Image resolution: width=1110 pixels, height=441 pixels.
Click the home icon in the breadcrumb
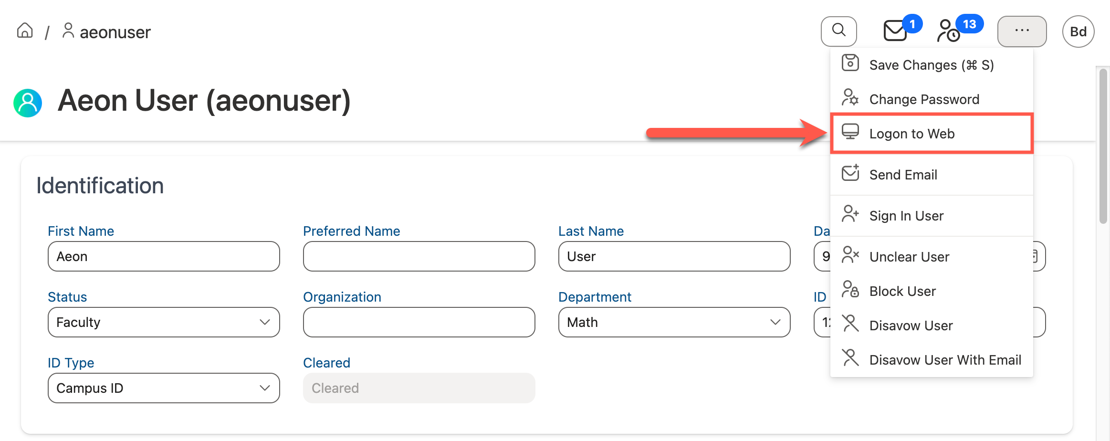pyautogui.click(x=24, y=30)
